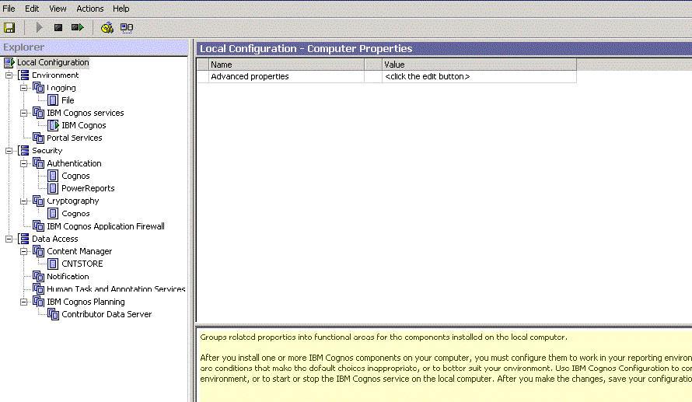Select Human Task and Annotation Services
The height and width of the screenshot is (402, 692).
coord(116,289)
